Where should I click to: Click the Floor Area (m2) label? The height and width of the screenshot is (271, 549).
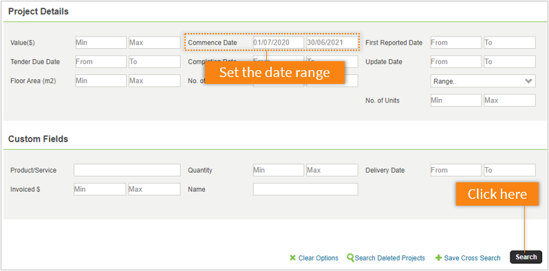[33, 81]
